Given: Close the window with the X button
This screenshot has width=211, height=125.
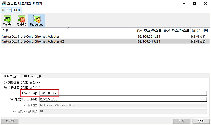Looking at the screenshot, I should tap(205, 3).
